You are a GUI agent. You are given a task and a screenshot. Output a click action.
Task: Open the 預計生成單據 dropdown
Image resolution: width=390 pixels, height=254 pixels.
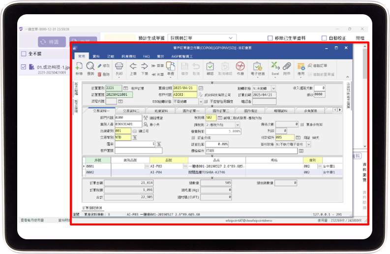point(201,38)
